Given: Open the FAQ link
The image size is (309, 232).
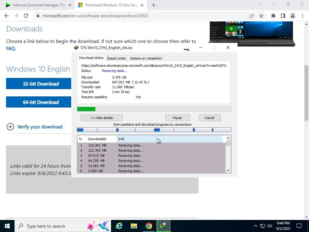Looking at the screenshot, I should click(11, 48).
